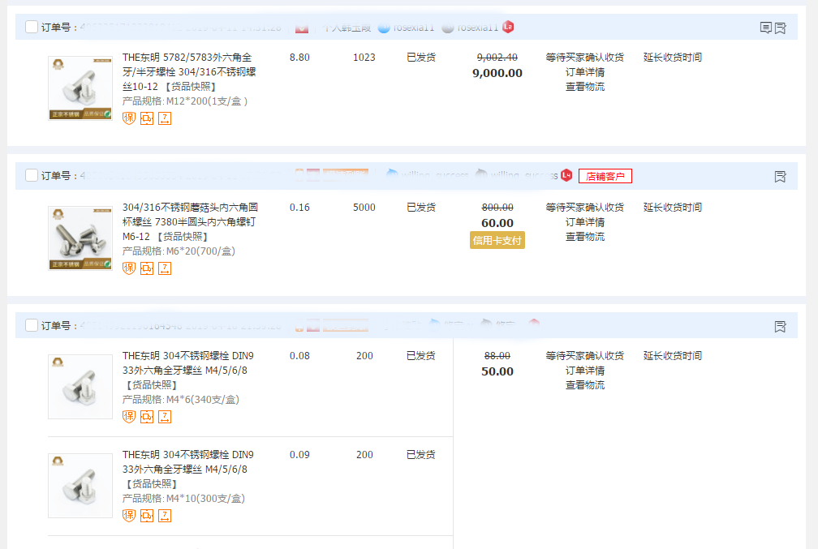Click the mushroom head screw product thumbnail

[x=80, y=237]
